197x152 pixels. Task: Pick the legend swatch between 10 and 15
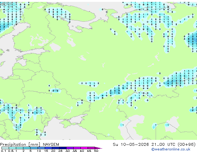pyautogui.click(x=41, y=148)
